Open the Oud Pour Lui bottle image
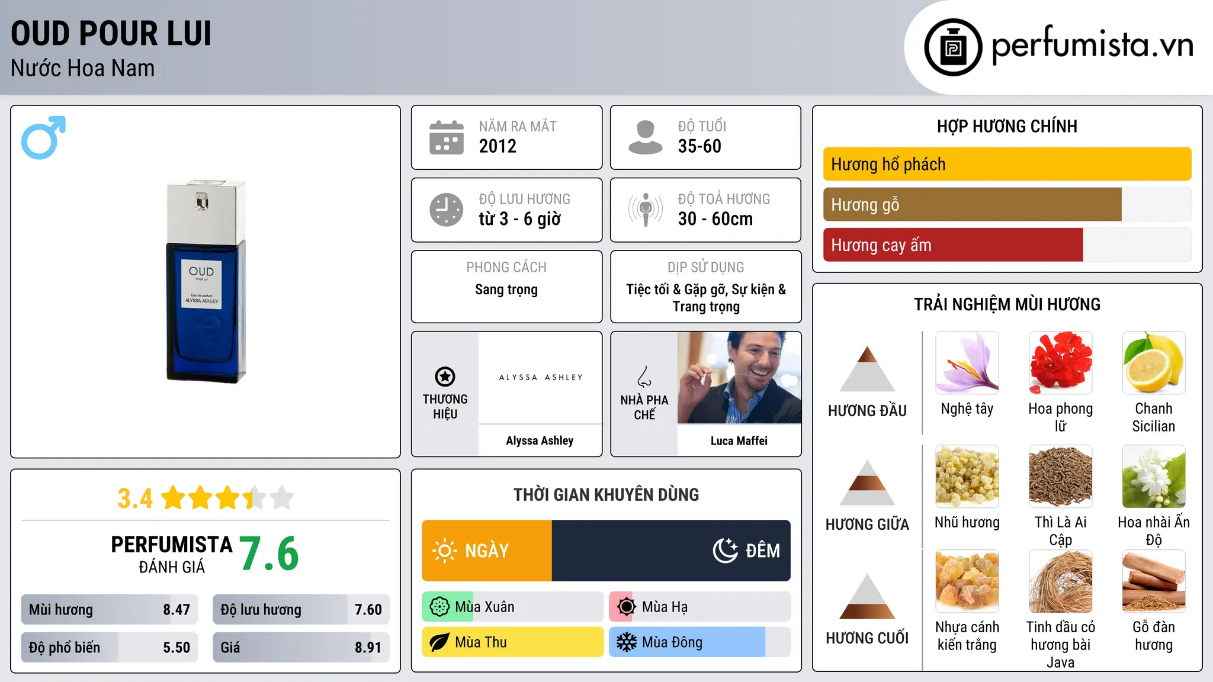 [x=206, y=281]
